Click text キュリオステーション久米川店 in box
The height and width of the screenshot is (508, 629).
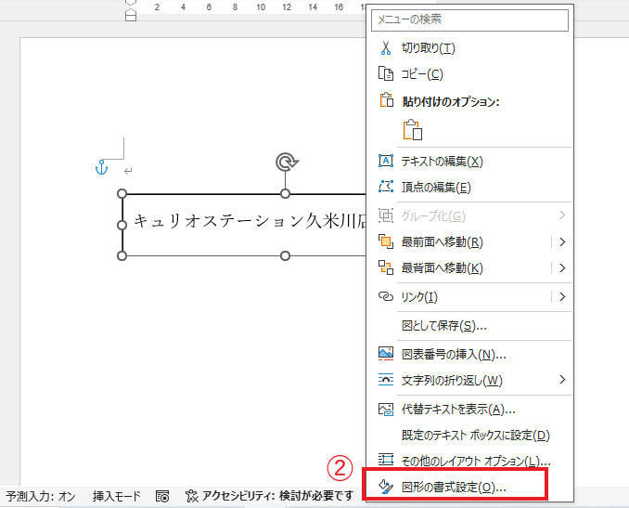pyautogui.click(x=250, y=221)
